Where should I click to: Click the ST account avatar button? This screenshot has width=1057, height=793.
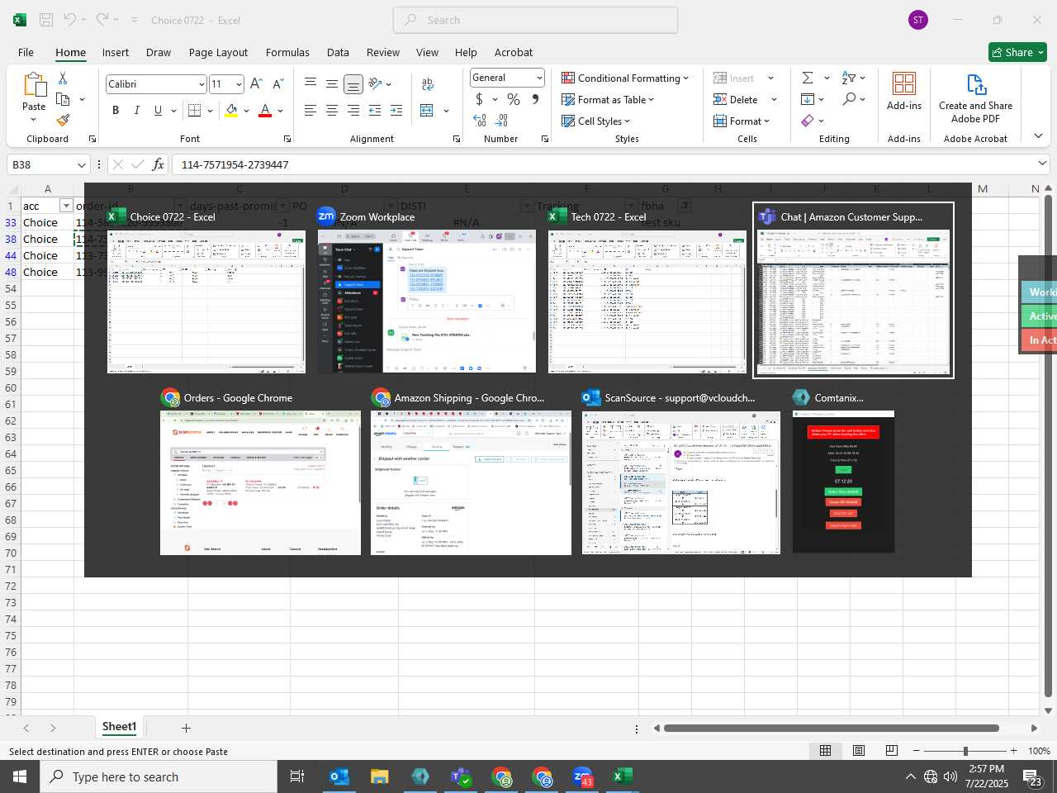coord(918,20)
